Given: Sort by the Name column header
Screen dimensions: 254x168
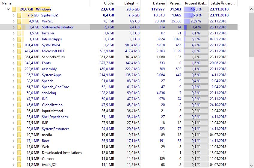Looking at the screenshot, I should pyautogui.click(x=45, y=3).
